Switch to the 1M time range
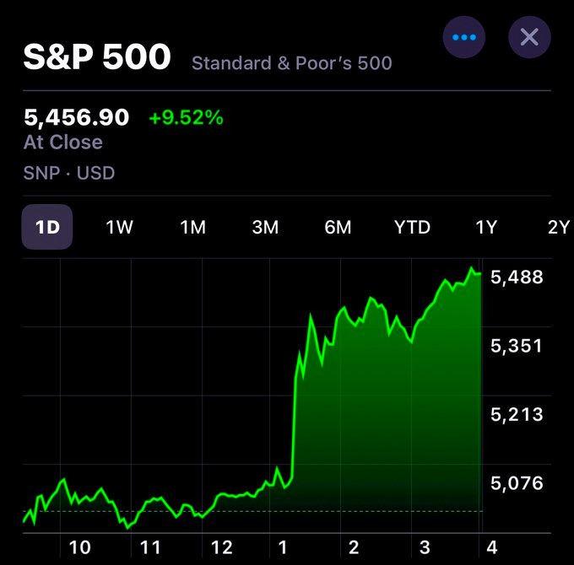574x565 pixels. point(192,227)
